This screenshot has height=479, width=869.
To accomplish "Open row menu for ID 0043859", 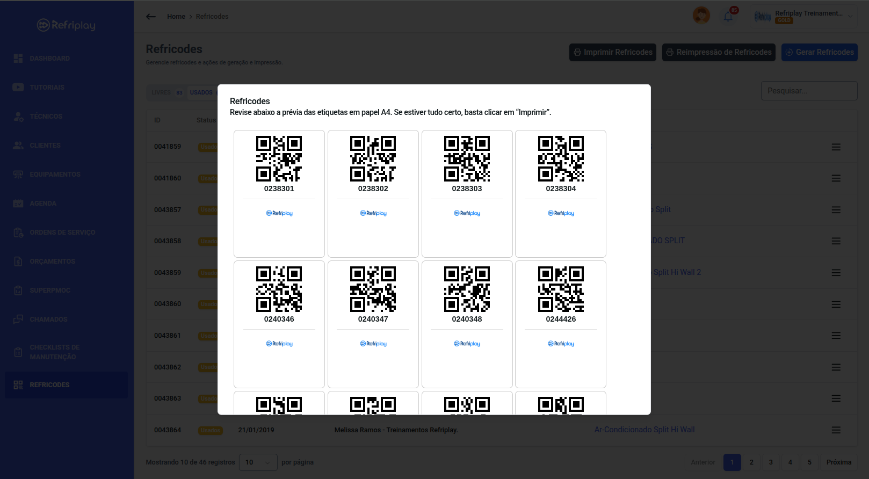I will [x=836, y=273].
